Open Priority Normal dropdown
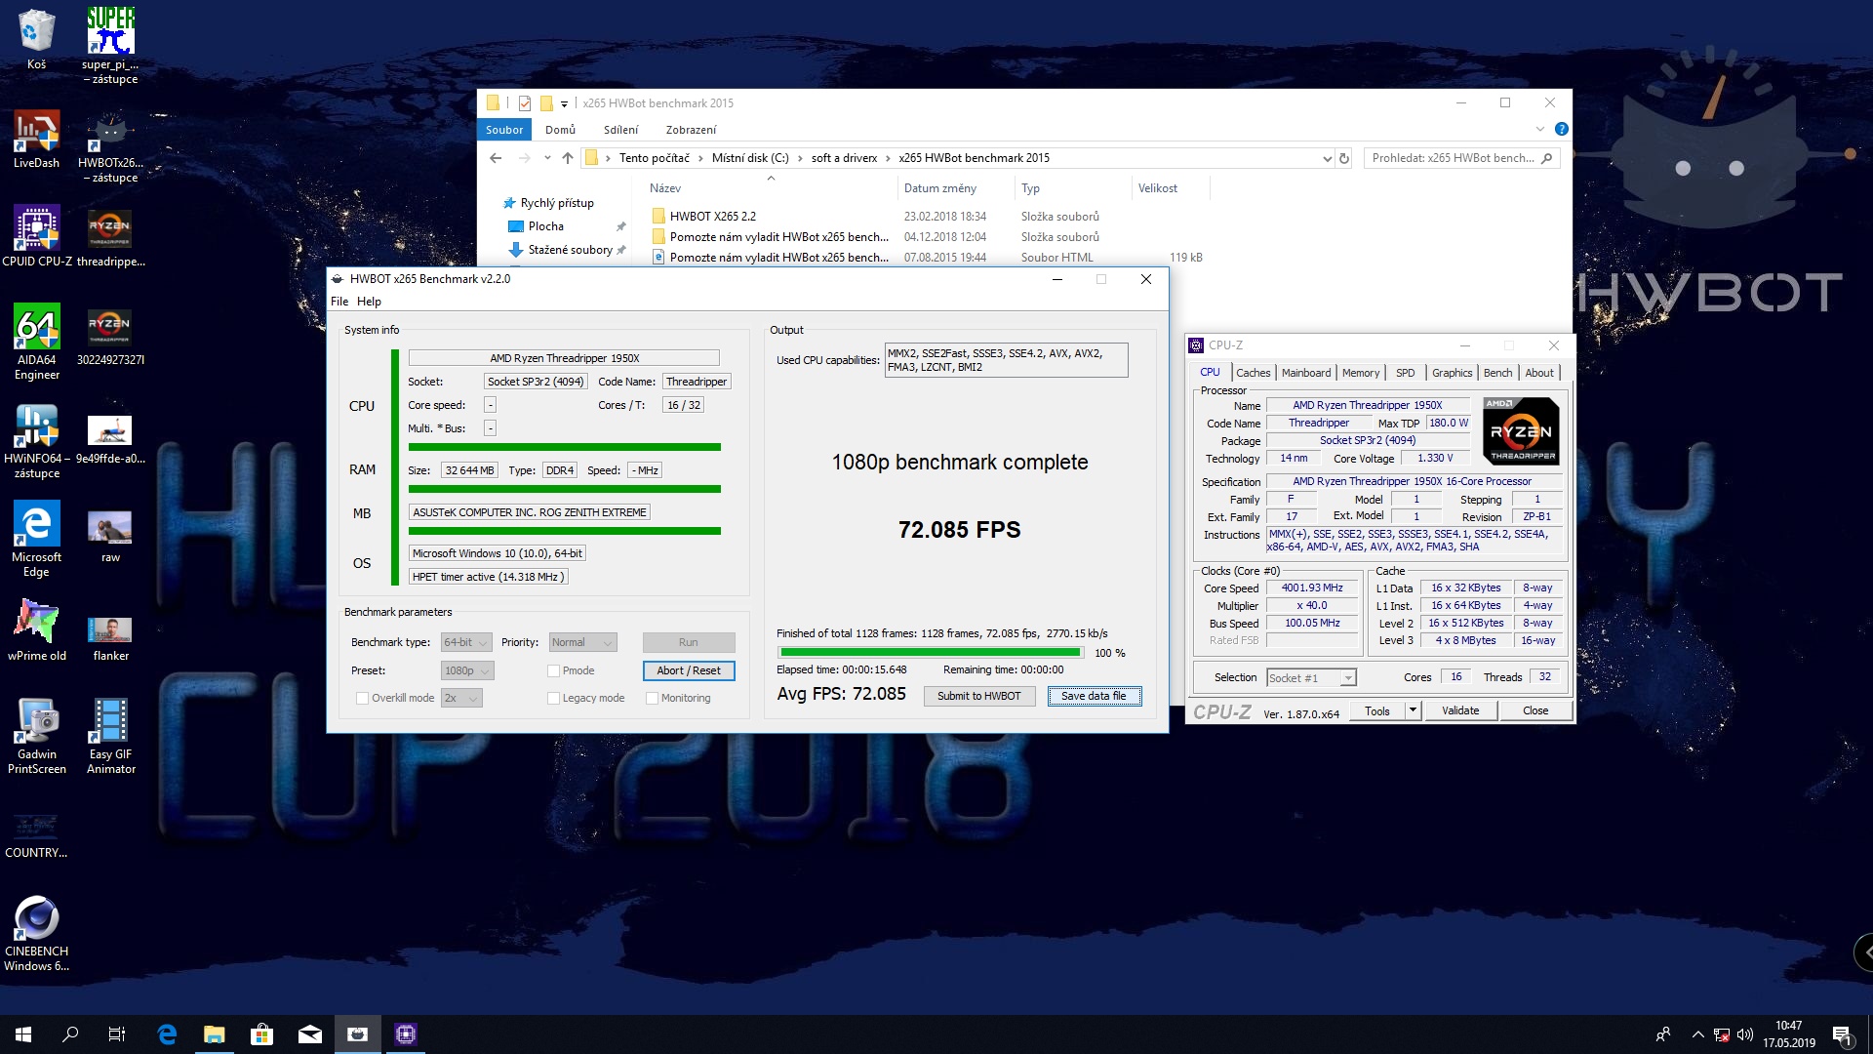The width and height of the screenshot is (1873, 1054). [582, 642]
